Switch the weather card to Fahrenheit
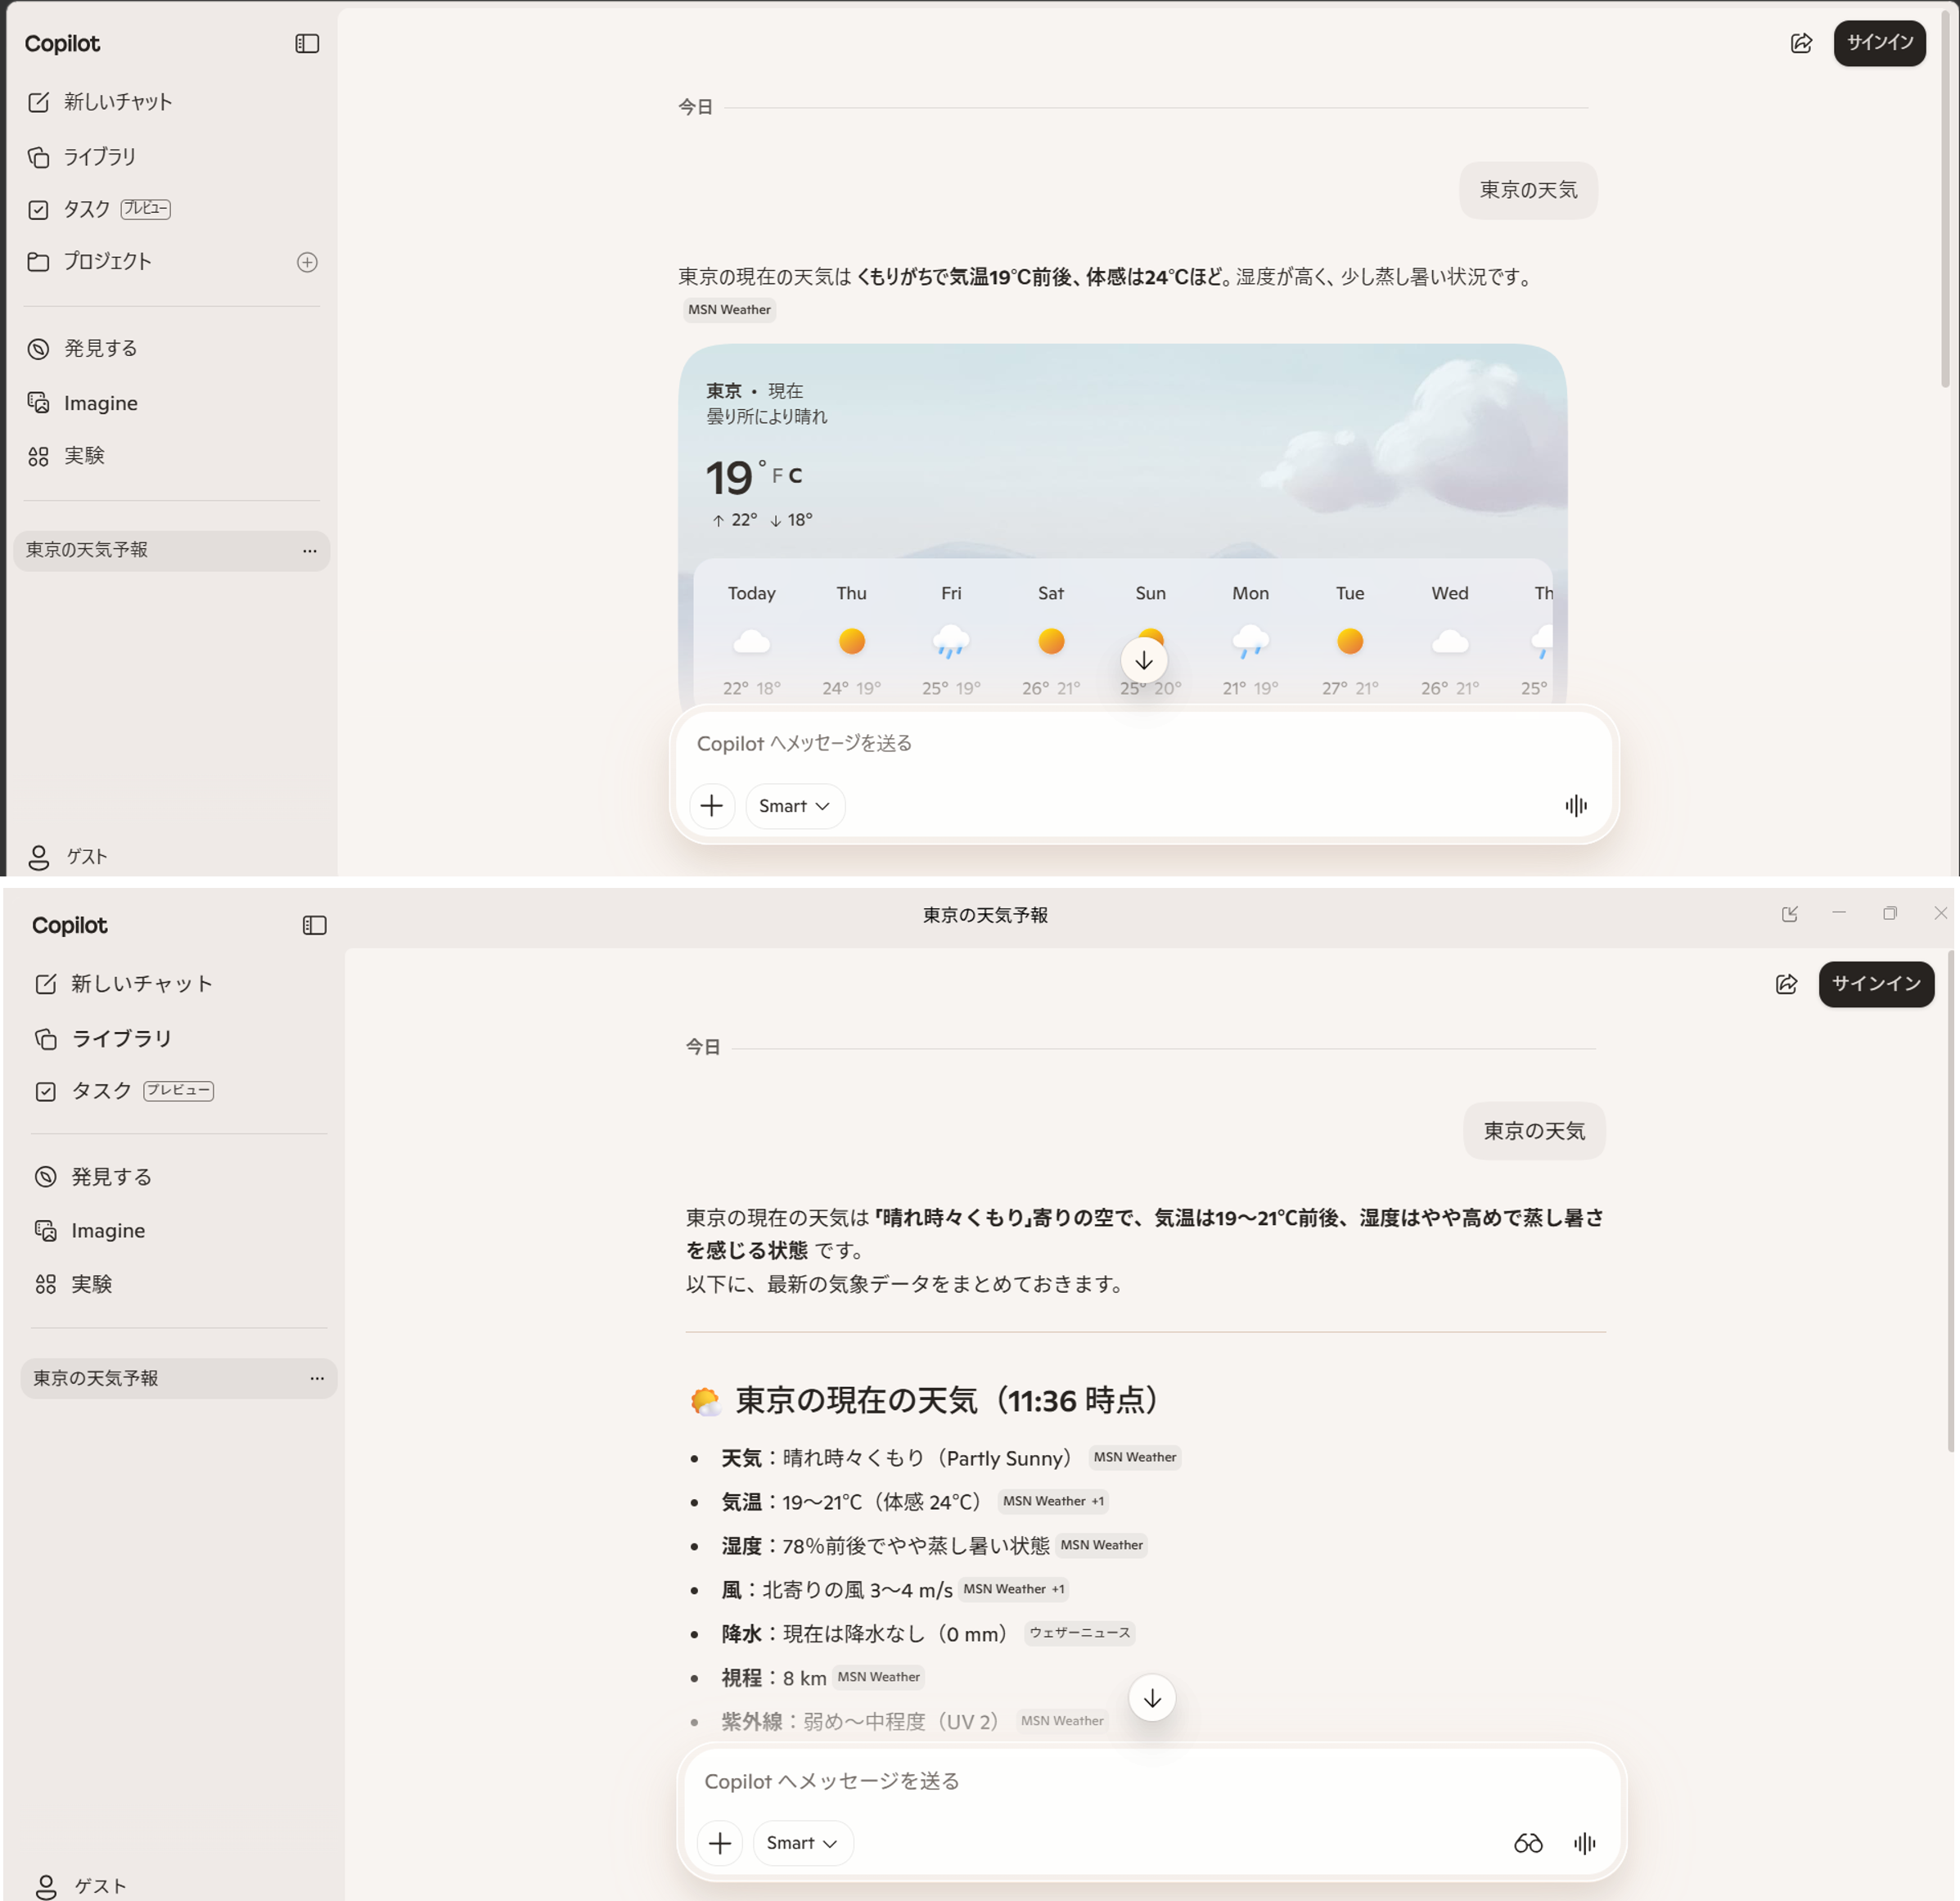This screenshot has height=1901, width=1960. pyautogui.click(x=777, y=476)
